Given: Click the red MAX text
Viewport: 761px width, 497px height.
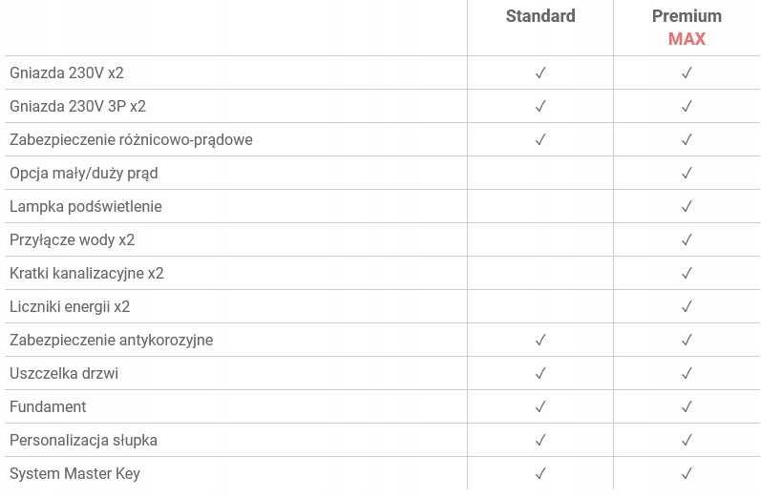Looking at the screenshot, I should 687,39.
